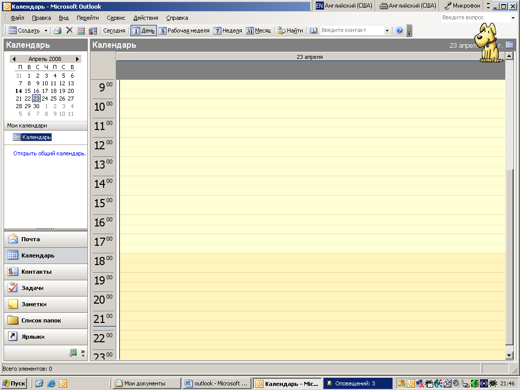Screen dimensions: 520x390
Task: Open Список папок folder list
Action: [x=46, y=320]
